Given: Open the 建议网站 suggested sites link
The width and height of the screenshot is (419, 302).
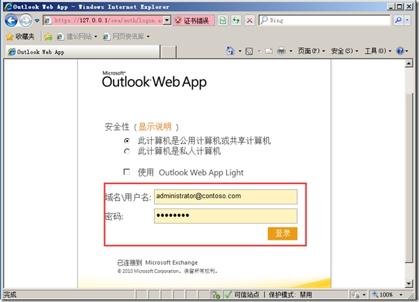Looking at the screenshot, I should tap(76, 37).
